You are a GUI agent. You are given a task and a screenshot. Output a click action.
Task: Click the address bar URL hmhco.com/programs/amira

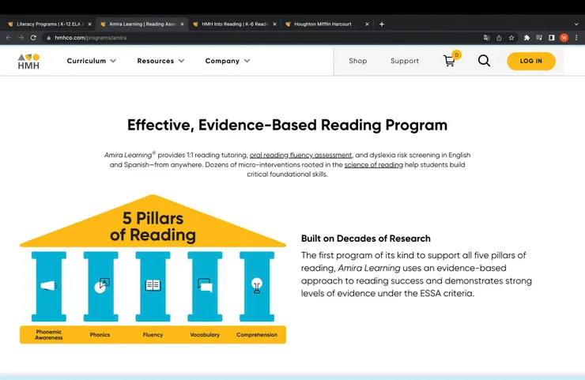click(91, 38)
